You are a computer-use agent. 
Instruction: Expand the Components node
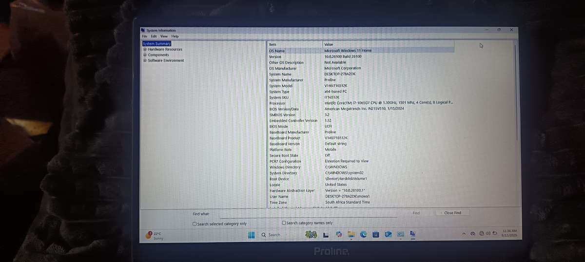(x=145, y=55)
